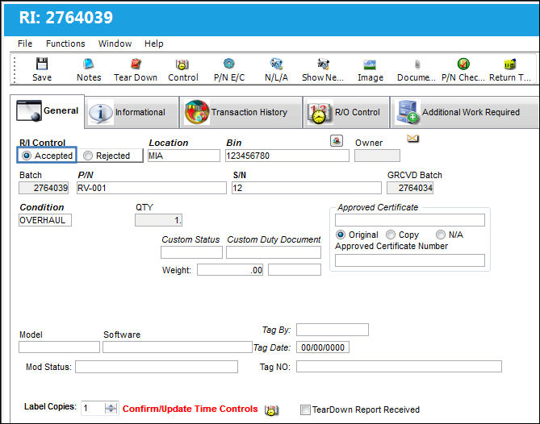Click the GRCVD Batch field 2764034
540x424 pixels.
410,188
